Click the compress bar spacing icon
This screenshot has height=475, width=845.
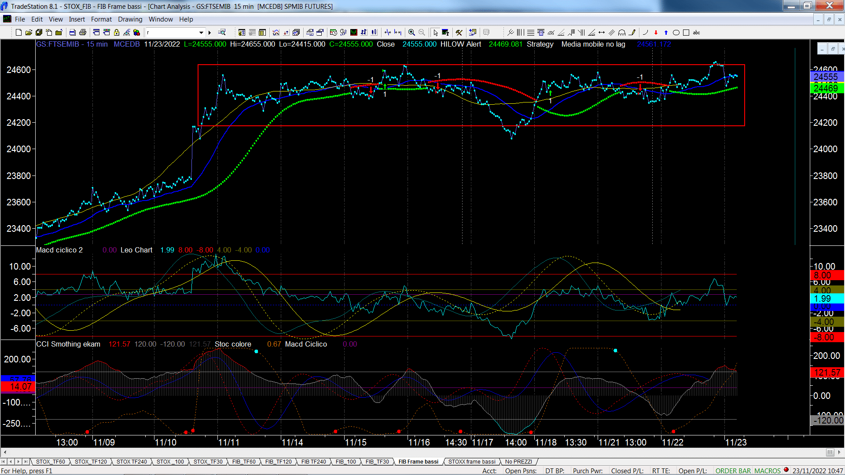388,33
